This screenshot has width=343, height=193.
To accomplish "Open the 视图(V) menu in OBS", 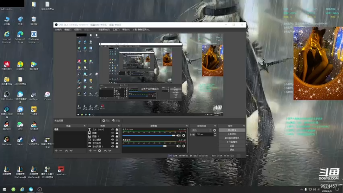I will point(78,30).
